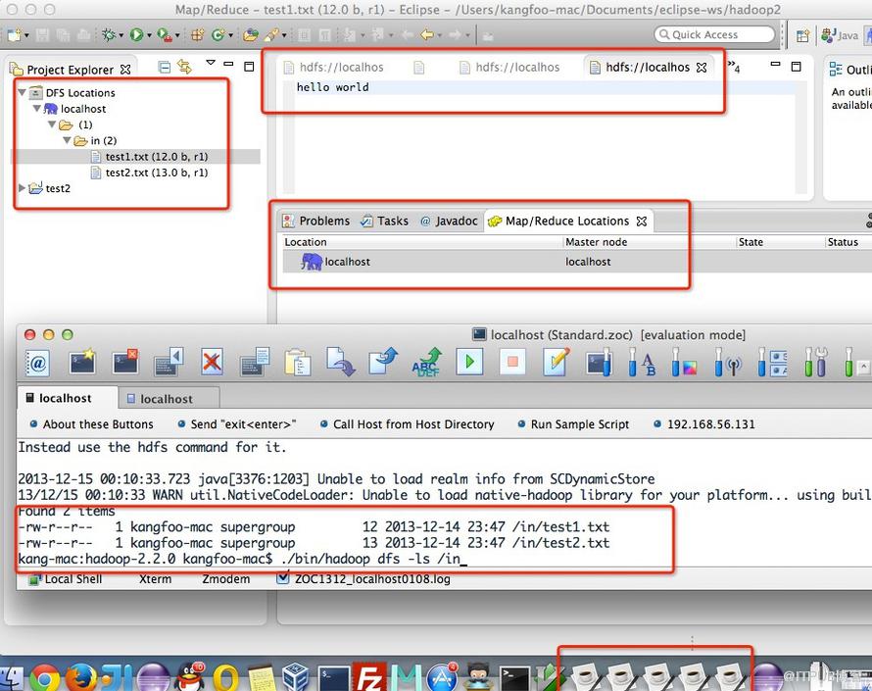Switch to the Tasks tab

tap(384, 221)
